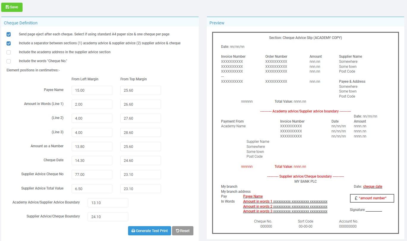The height and width of the screenshot is (241, 407).
Task: Toggle include separator between sections checkbox
Action: [9, 43]
